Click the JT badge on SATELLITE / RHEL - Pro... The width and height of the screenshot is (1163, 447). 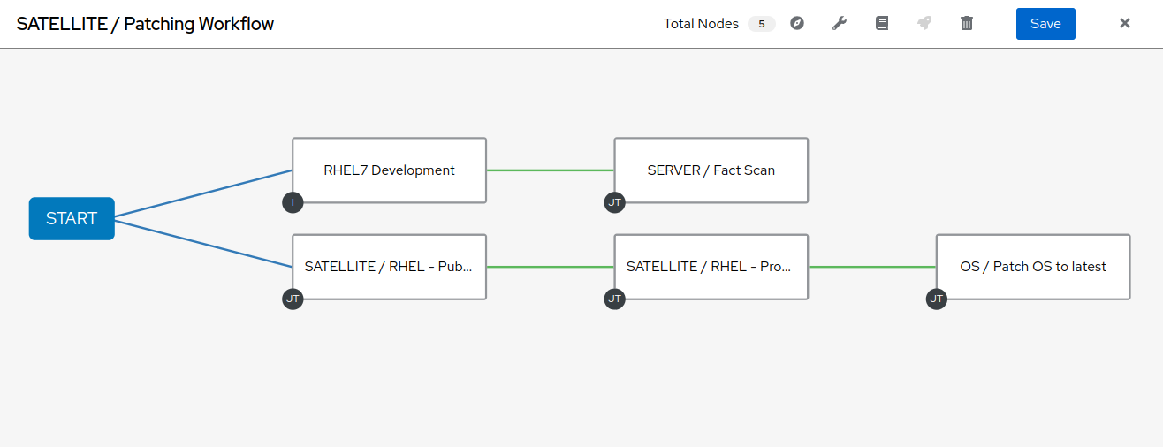pyautogui.click(x=614, y=299)
